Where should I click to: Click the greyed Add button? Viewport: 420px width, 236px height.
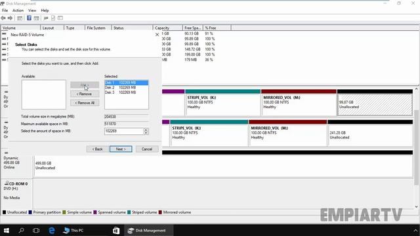point(85,85)
